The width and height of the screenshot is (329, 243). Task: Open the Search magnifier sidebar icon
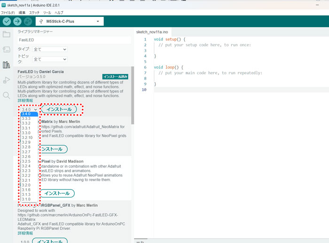(x=6, y=95)
